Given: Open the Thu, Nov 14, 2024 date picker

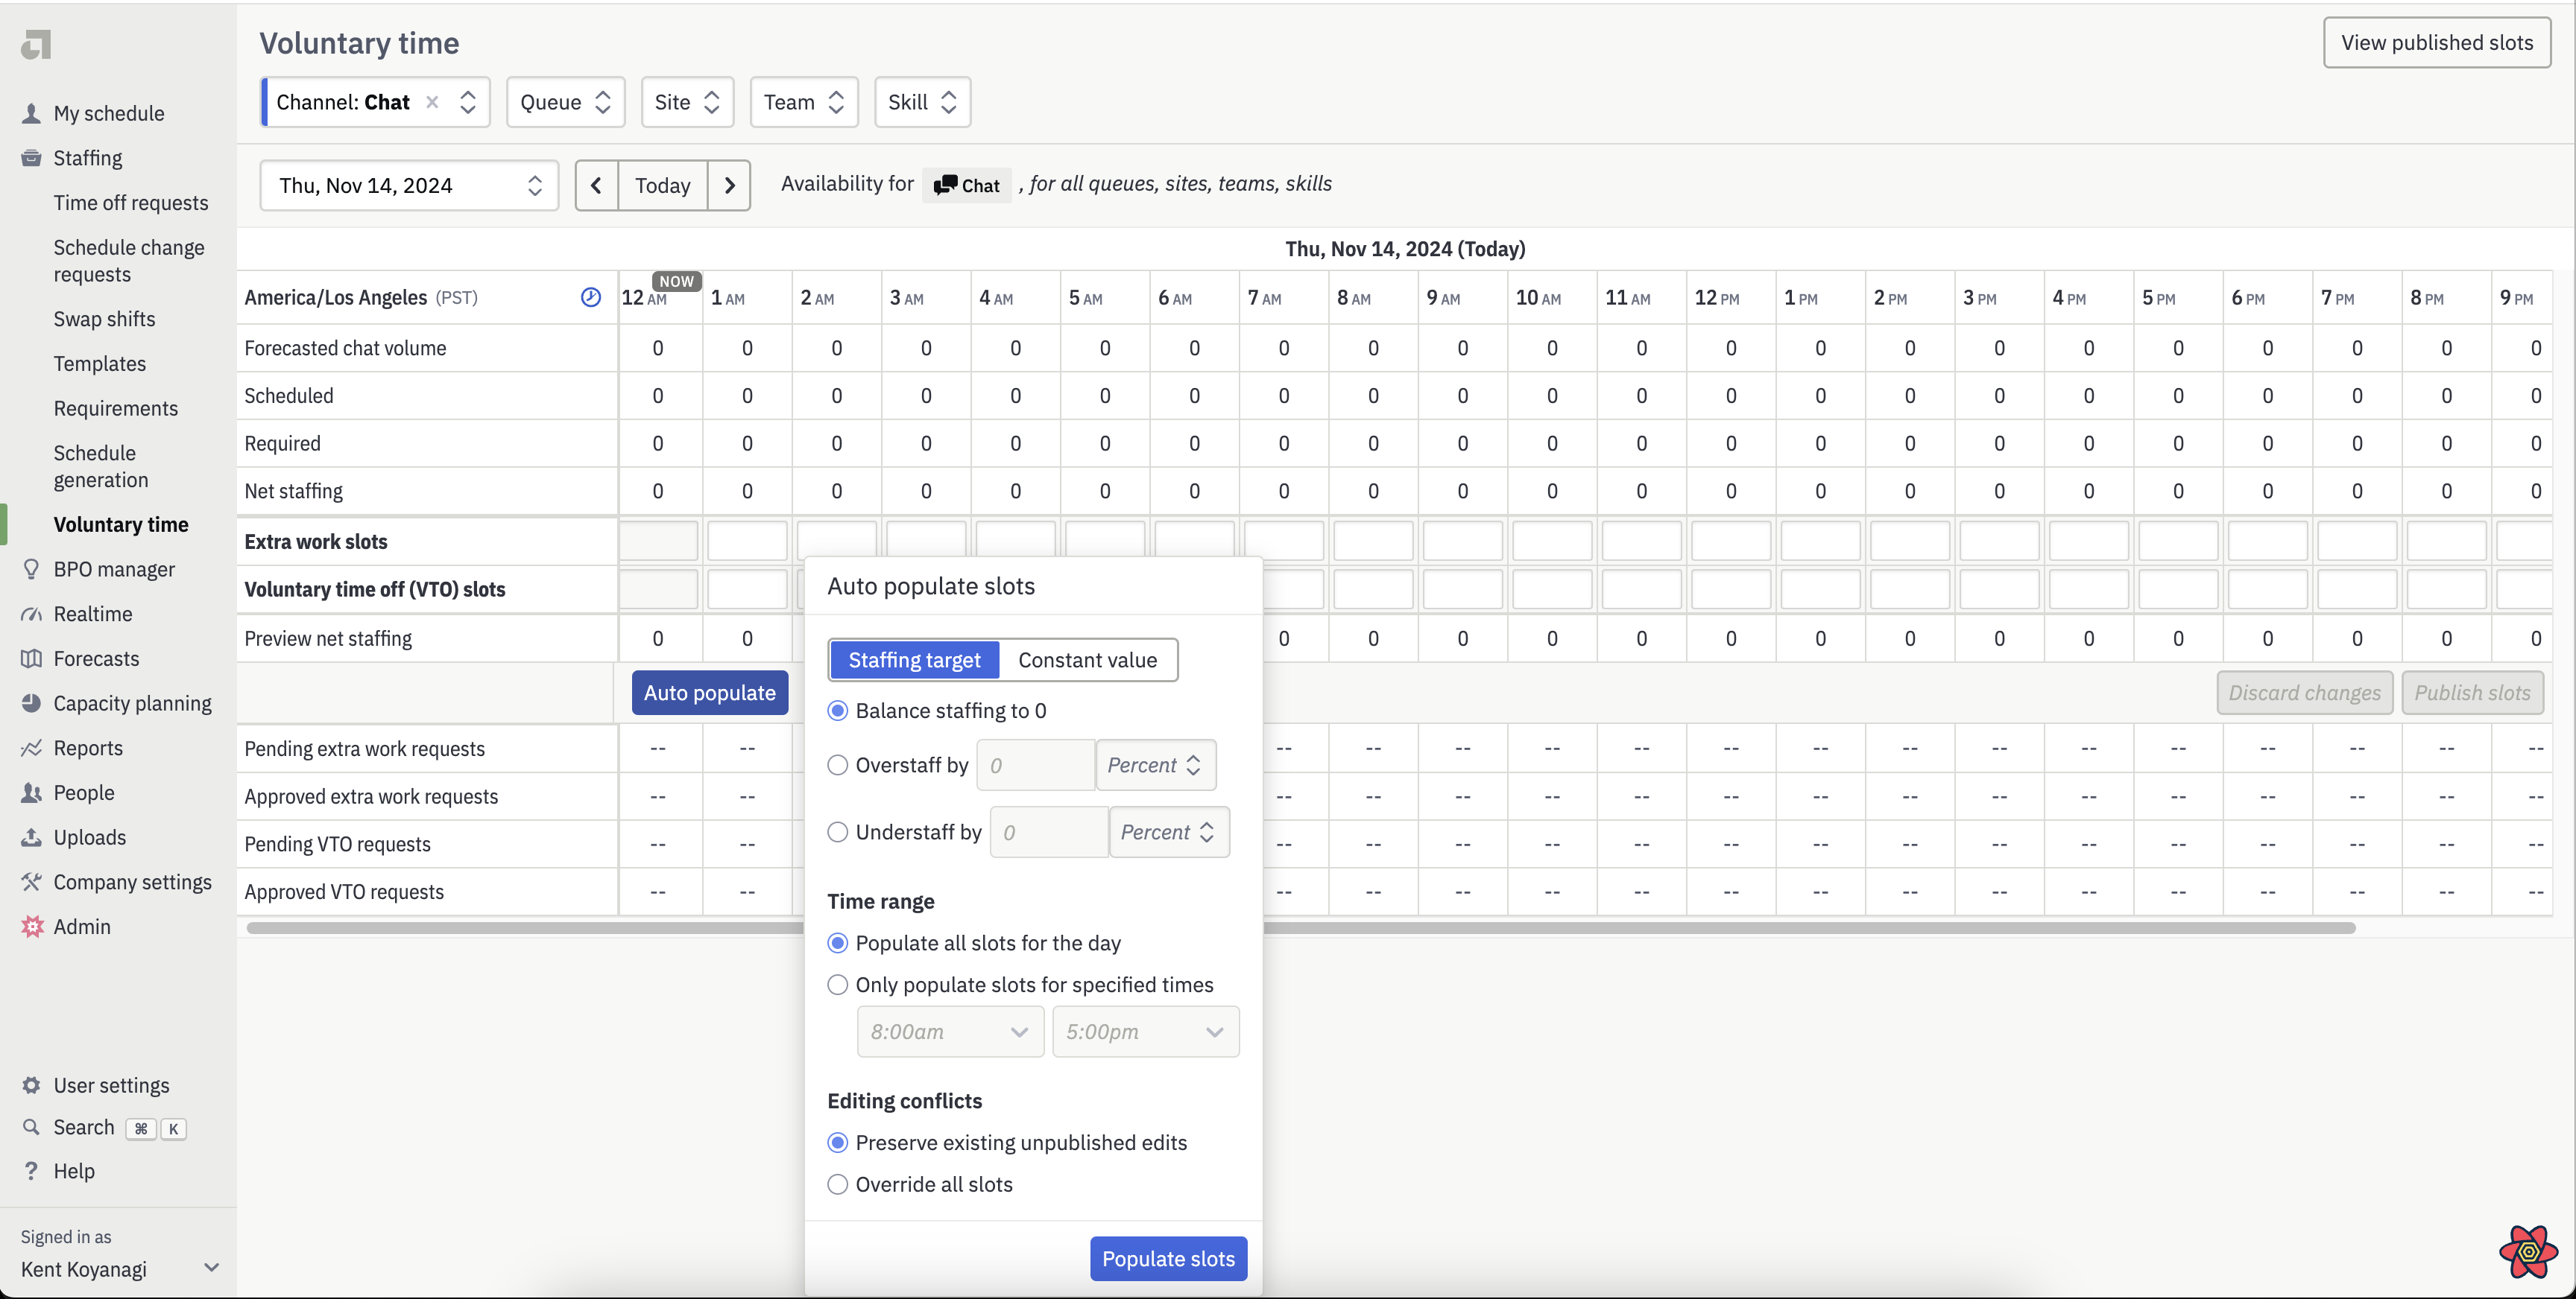Looking at the screenshot, I should click(409, 185).
